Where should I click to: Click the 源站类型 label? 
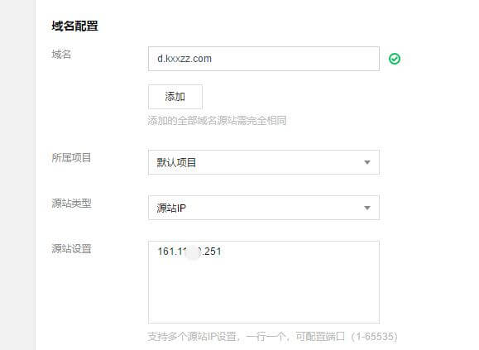(x=71, y=203)
